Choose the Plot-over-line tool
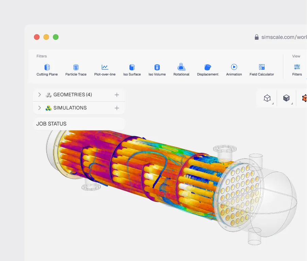Screen dimensions: 307x261 pos(105,70)
